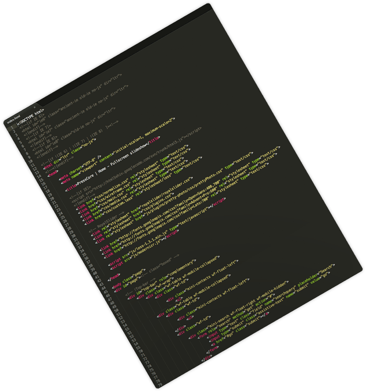Screen dimensions: 366x392
Task: Switch to the index.html tab
Action: (15, 120)
